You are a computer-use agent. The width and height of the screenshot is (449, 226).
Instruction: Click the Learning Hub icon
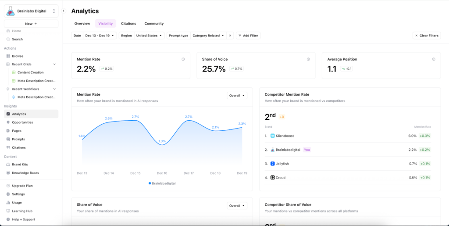tap(8, 211)
